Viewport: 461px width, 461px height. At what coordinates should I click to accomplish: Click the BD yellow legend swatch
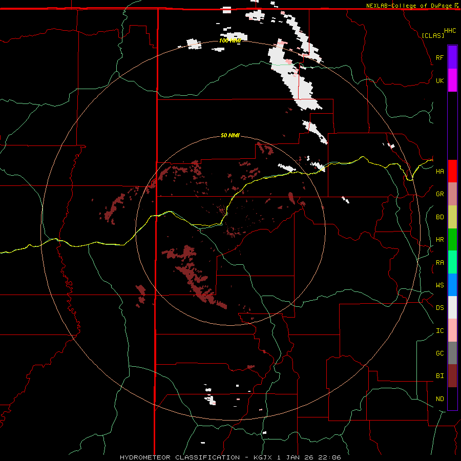(452, 217)
